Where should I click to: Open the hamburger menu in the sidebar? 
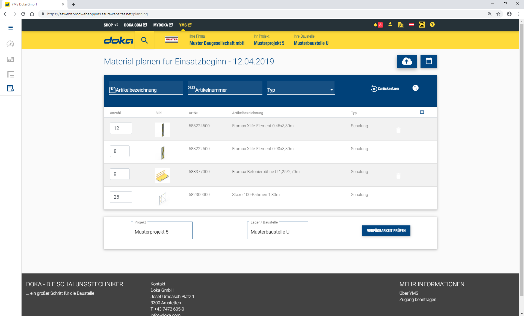click(11, 28)
